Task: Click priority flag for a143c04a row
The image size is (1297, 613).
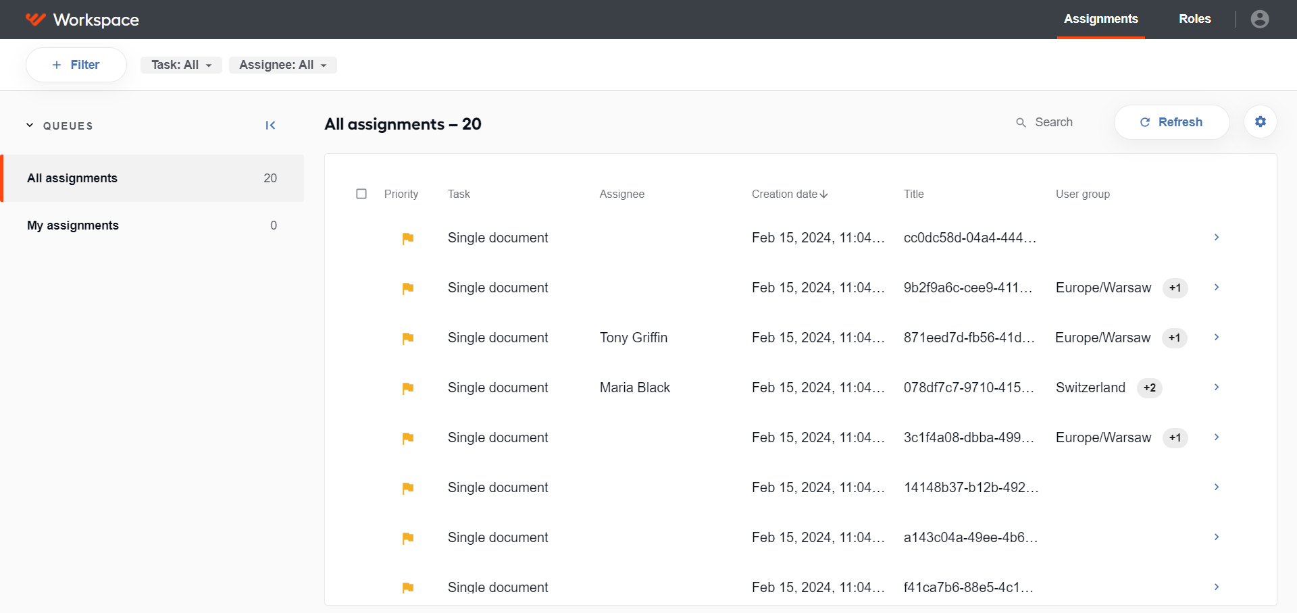Action: point(408,538)
